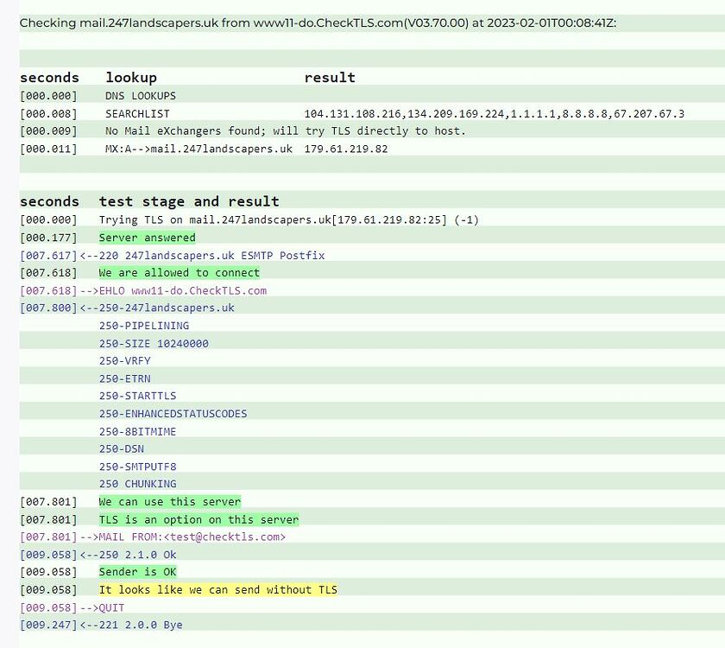This screenshot has height=648, width=725.
Task: Click the 'lookup' column header
Action: 130,77
